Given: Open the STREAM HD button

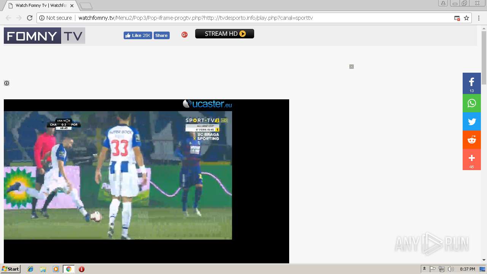Looking at the screenshot, I should tap(224, 34).
